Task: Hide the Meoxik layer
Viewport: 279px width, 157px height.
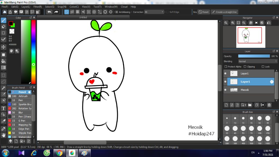Action: (x=225, y=90)
